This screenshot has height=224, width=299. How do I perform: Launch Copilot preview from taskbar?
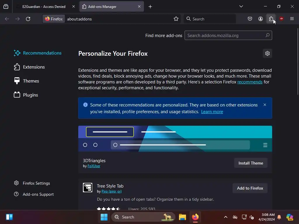pos(289,217)
